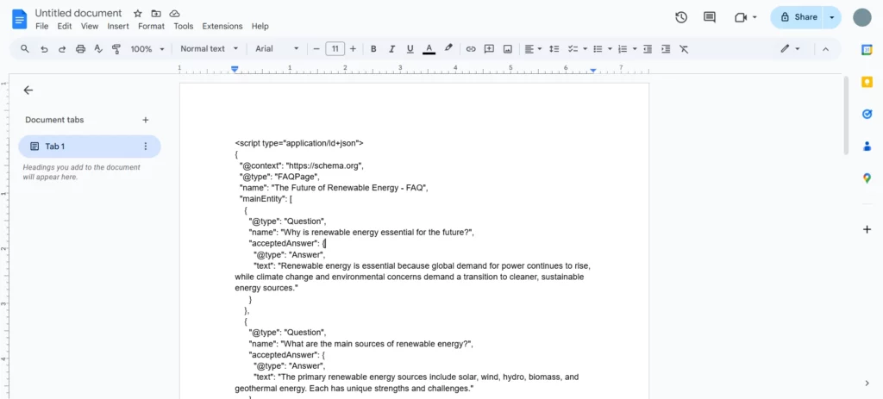Open the Insert menu
The width and height of the screenshot is (883, 399).
click(x=117, y=27)
